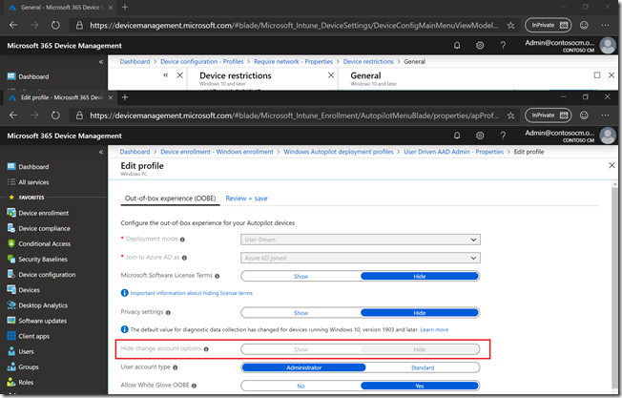This screenshot has height=398, width=622.
Task: Select the Out-of-box experience (OOBE) tab
Action: pyautogui.click(x=169, y=199)
